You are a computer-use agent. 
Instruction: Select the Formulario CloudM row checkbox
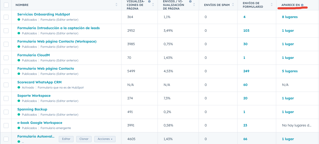tap(6, 58)
